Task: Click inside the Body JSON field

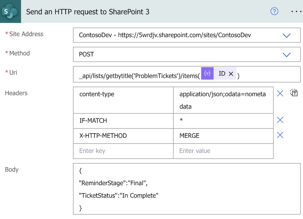Action: [x=187, y=189]
